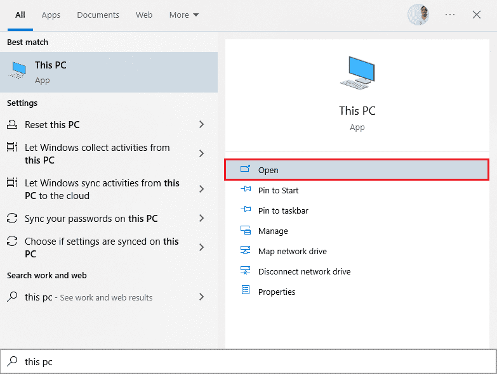
Task: Select Disconnect network drive action
Action: tap(357, 271)
